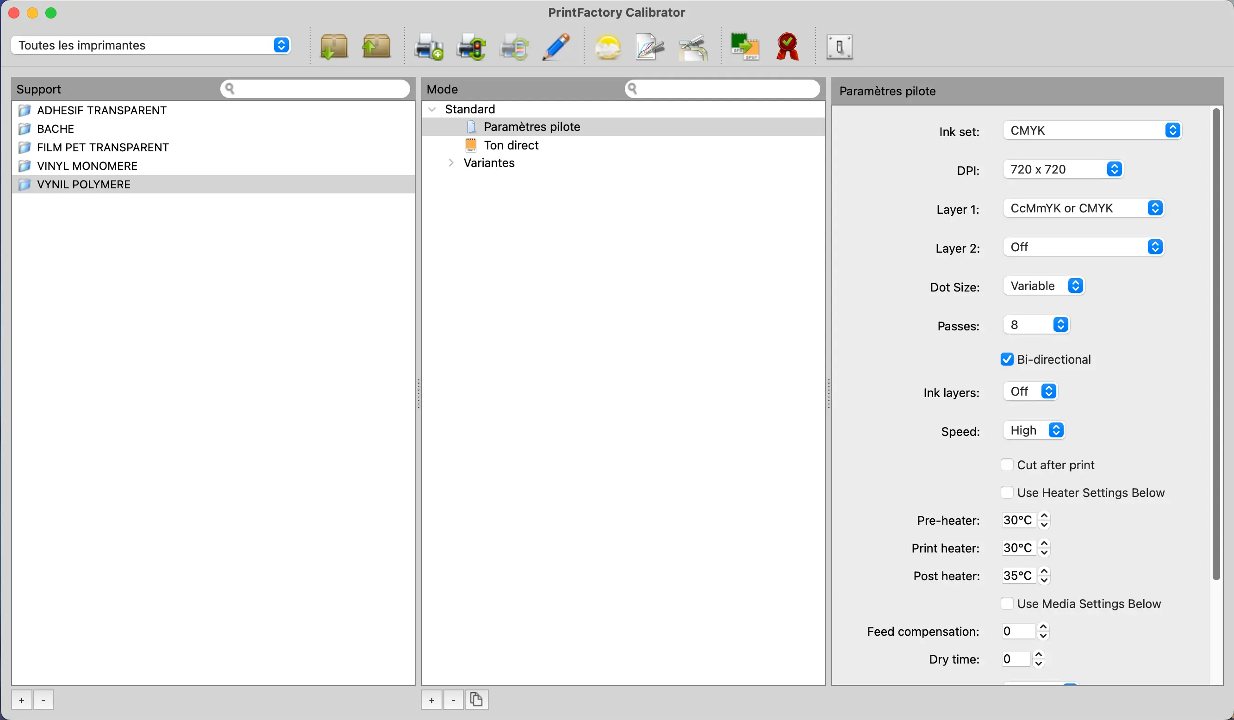Open the Speed dropdown showing High
The width and height of the screenshot is (1234, 720).
click(1034, 430)
